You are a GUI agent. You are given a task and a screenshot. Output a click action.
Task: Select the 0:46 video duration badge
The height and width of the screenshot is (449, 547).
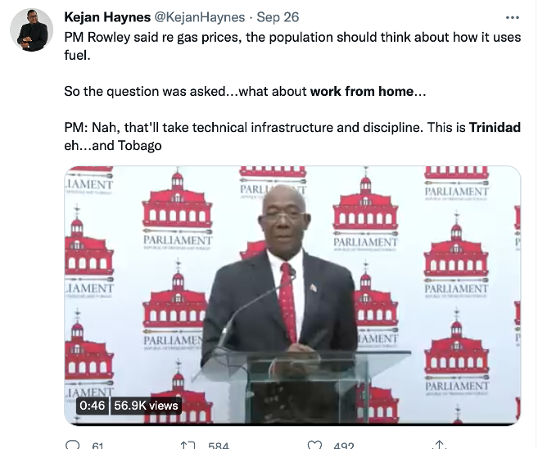(x=92, y=406)
